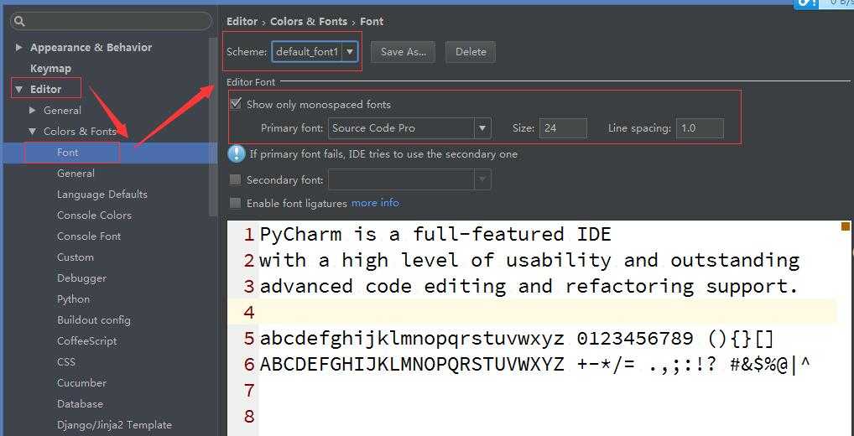Open the Language Defaults page
Viewport: 854px width, 436px height.
coord(102,195)
